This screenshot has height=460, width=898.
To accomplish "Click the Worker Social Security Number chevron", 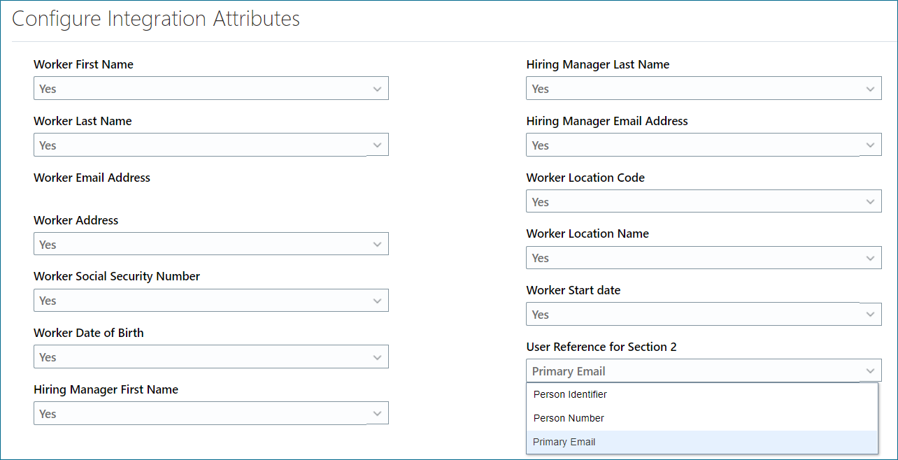I will (x=377, y=301).
